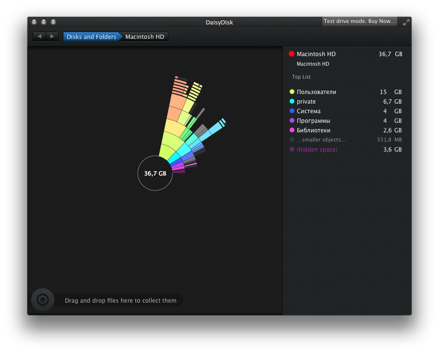Click the back navigation arrow
This screenshot has width=439, height=353.
click(39, 36)
